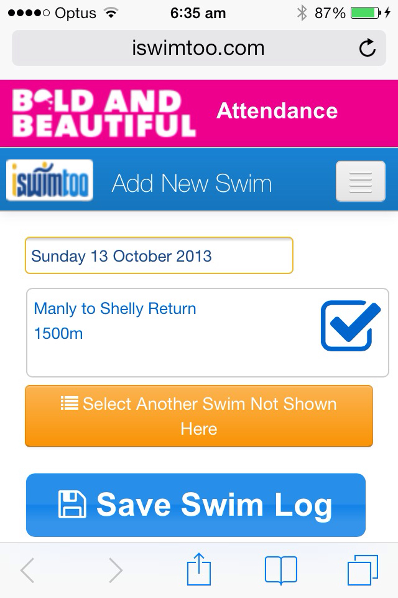The image size is (398, 598).
Task: Expand Select Another Swim Not Shown Here list
Action: pos(199,416)
